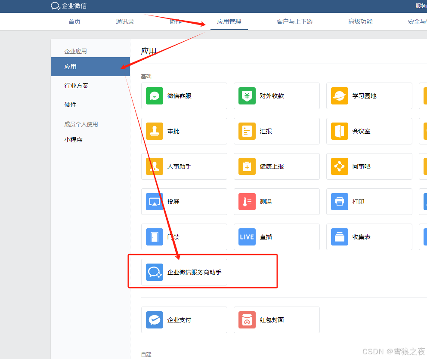The height and width of the screenshot is (359, 427).
Task: Click the 基础 section heading
Action: [146, 77]
